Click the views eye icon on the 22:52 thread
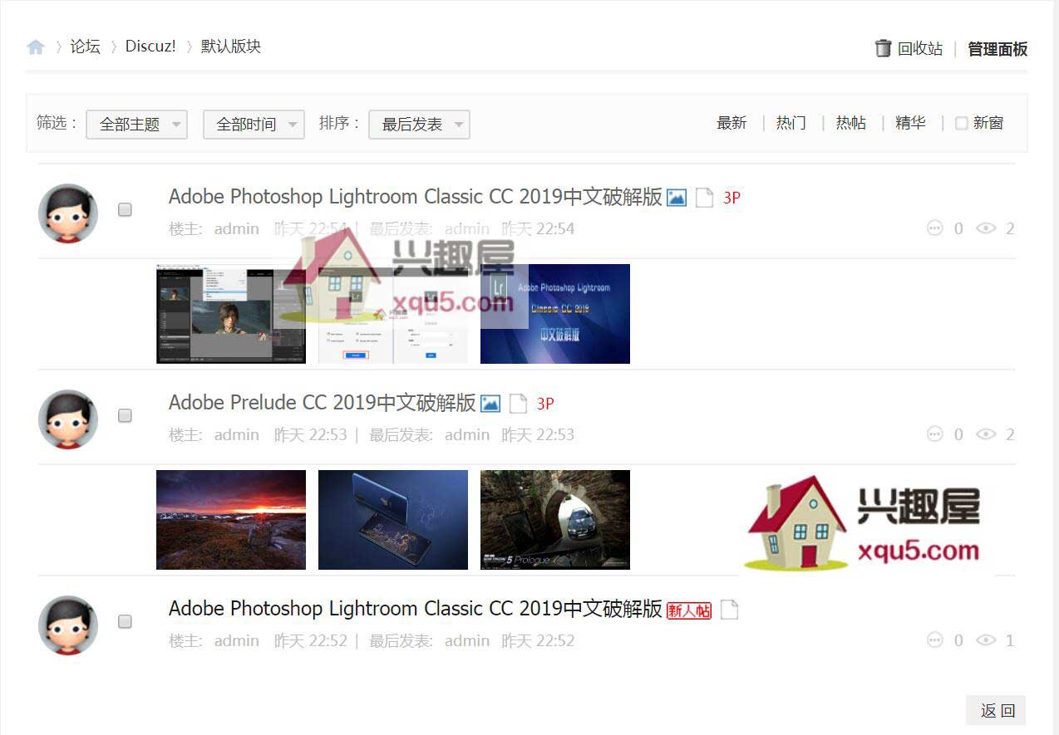Image resolution: width=1059 pixels, height=735 pixels. pos(986,640)
